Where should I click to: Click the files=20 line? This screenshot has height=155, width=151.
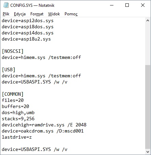[13, 100]
